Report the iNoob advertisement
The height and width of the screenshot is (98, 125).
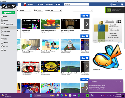120,43
